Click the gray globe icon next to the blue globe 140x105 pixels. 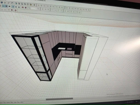click(x=5, y=3)
